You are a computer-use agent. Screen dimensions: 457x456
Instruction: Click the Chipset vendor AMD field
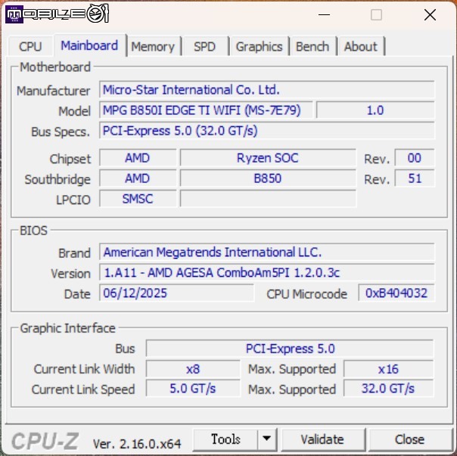(138, 158)
